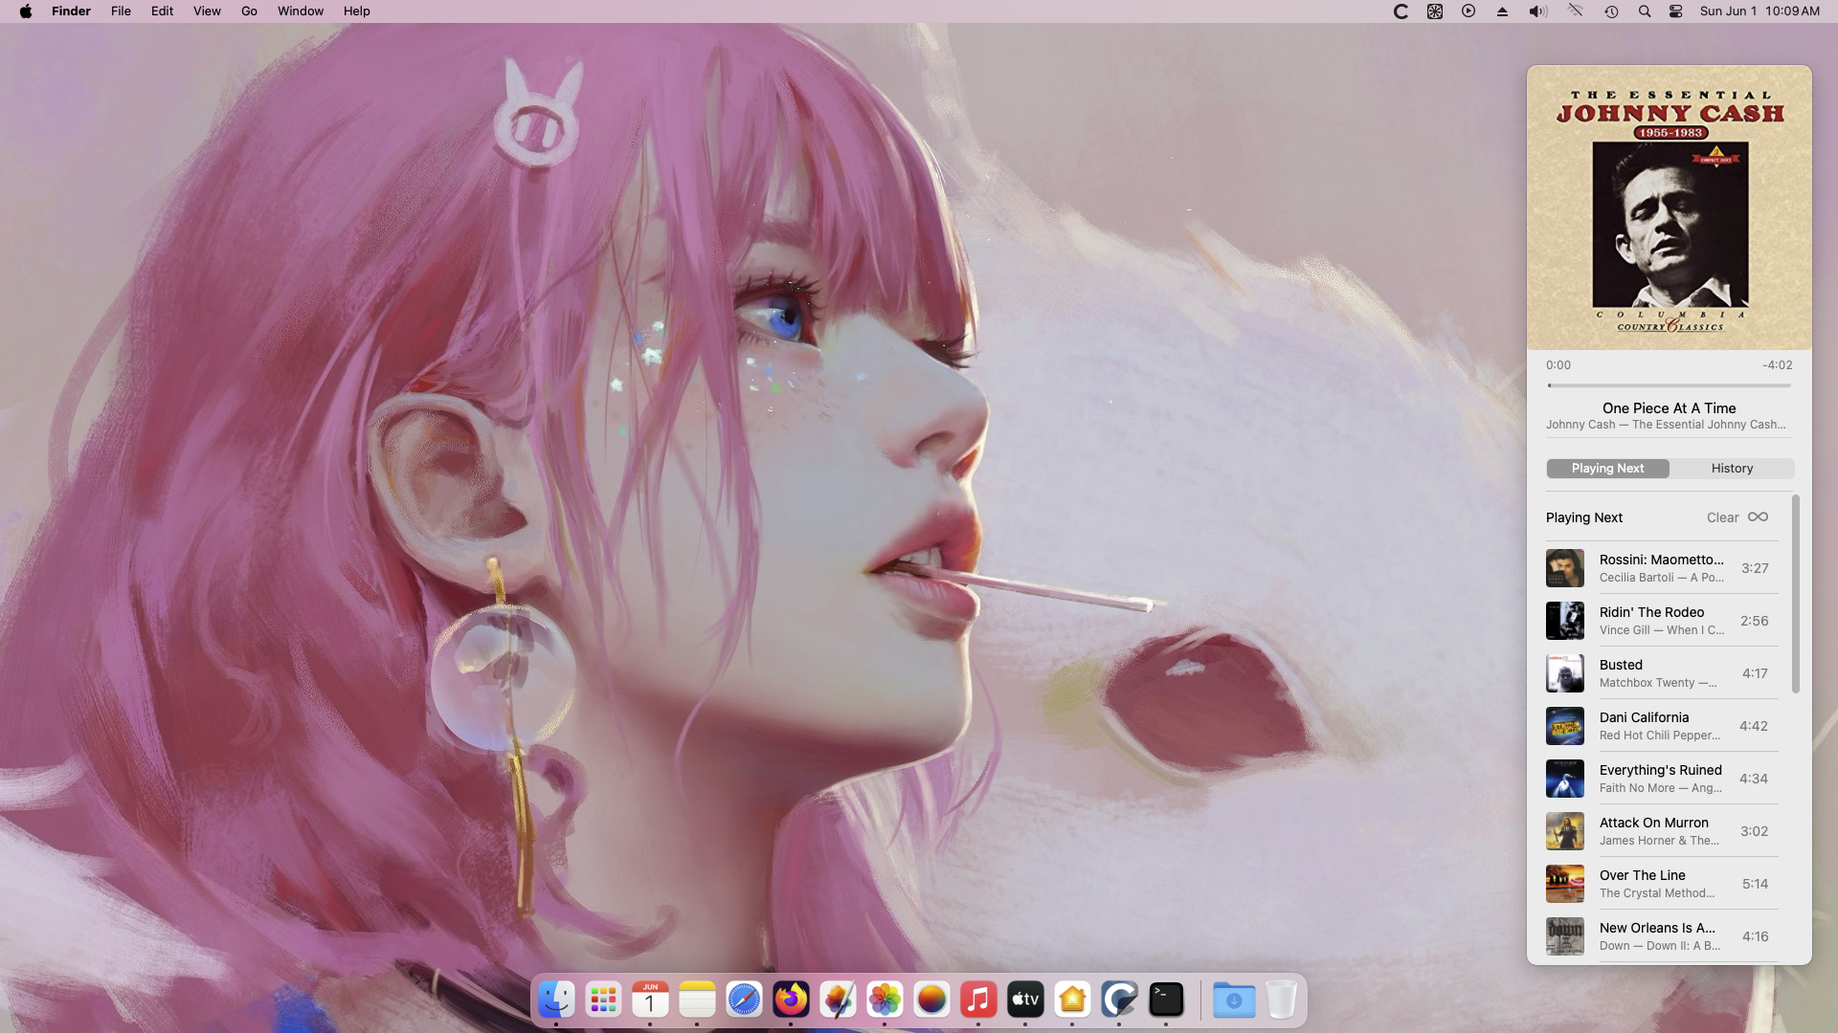
Task: Switch to the History tab
Action: coord(1732,469)
